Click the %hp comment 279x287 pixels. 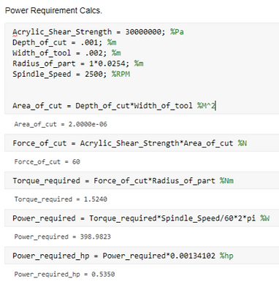(x=226, y=256)
